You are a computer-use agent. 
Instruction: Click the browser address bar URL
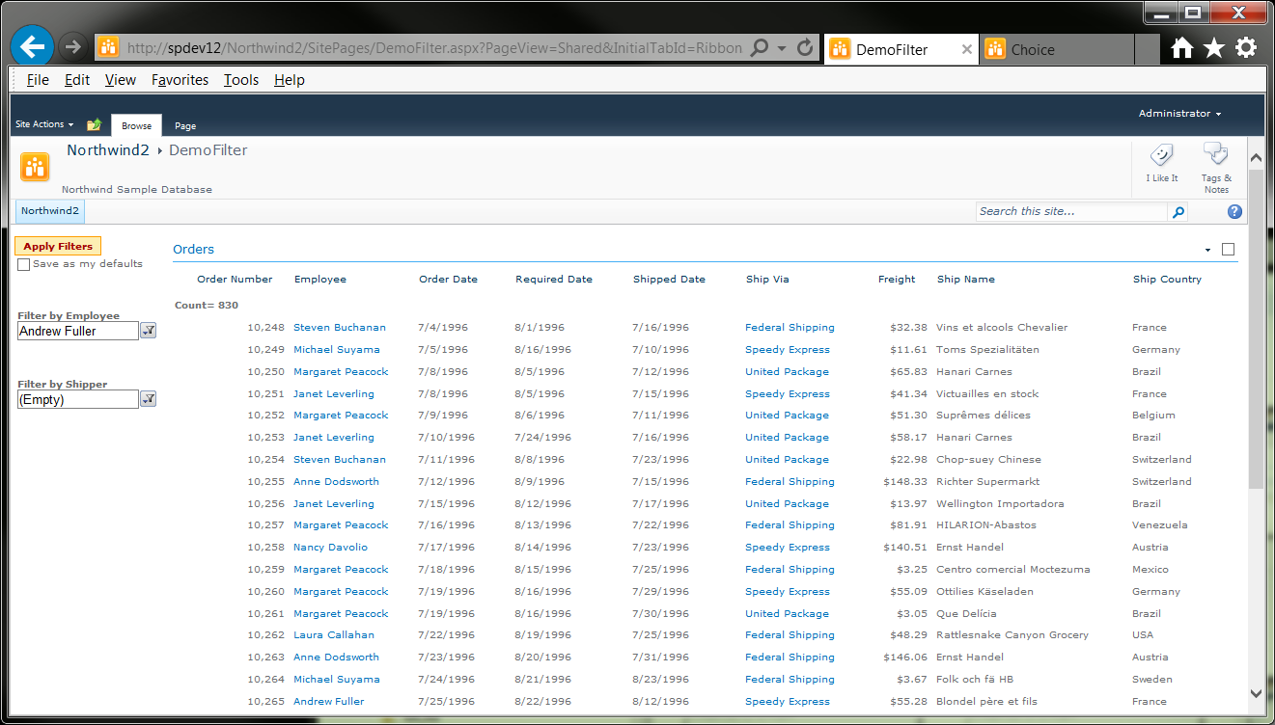tap(434, 48)
